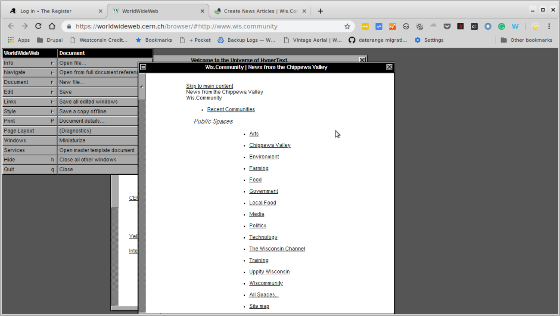The width and height of the screenshot is (560, 316).
Task: Follow the 'Chippewa Valley' link
Action: (270, 146)
